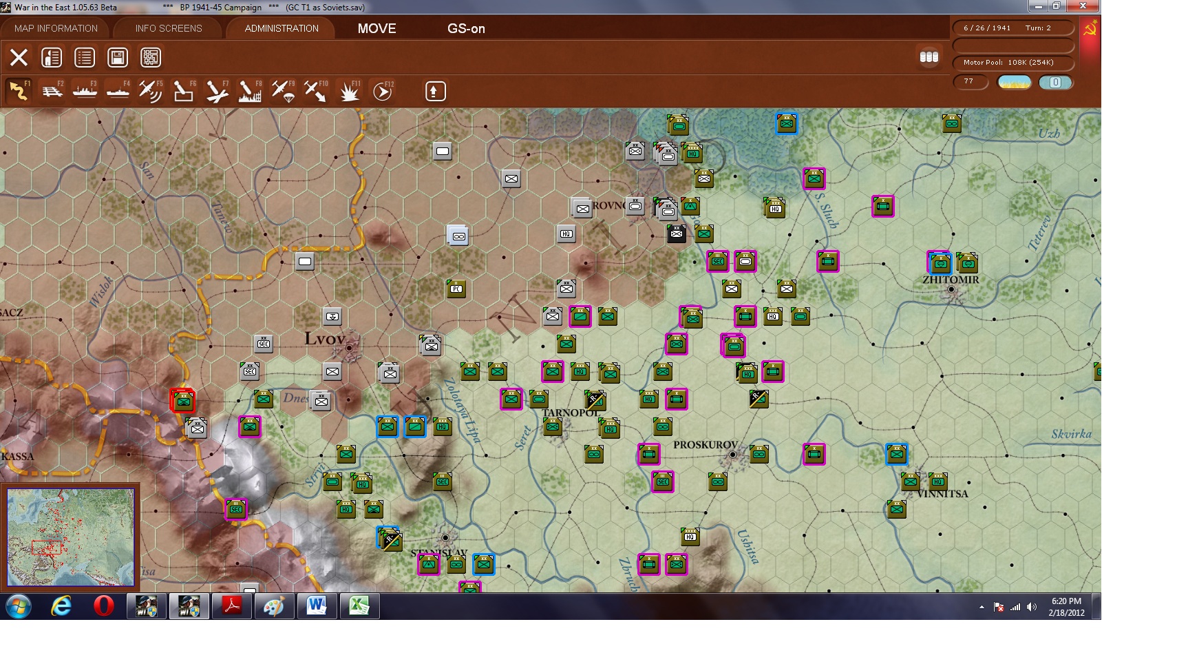
Task: Switch to F5 air recon mode
Action: point(151,91)
